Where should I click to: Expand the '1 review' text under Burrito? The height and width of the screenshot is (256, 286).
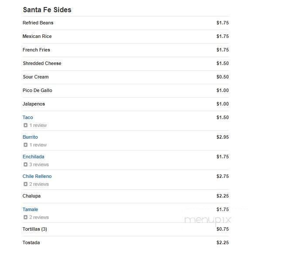pos(38,145)
